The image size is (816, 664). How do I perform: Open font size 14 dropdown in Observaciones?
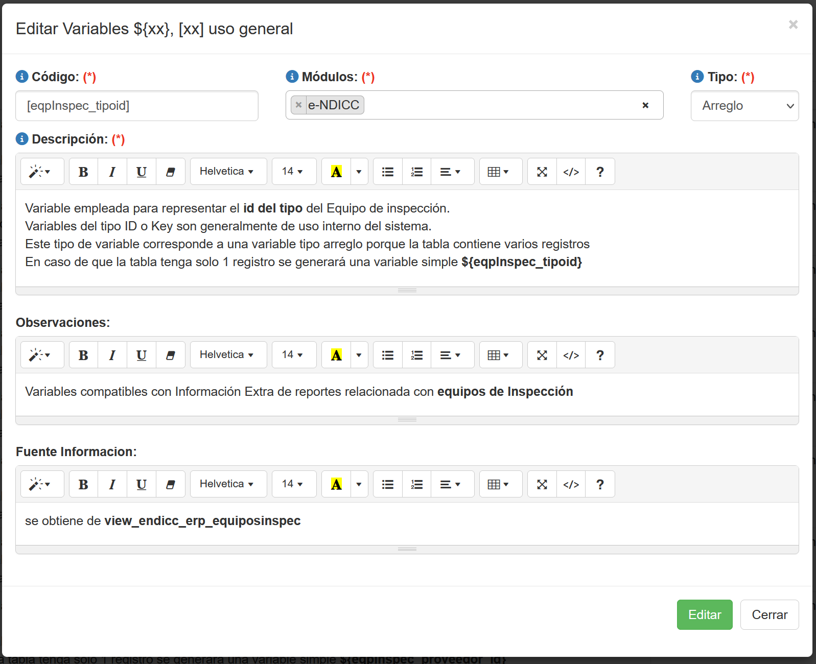click(292, 355)
